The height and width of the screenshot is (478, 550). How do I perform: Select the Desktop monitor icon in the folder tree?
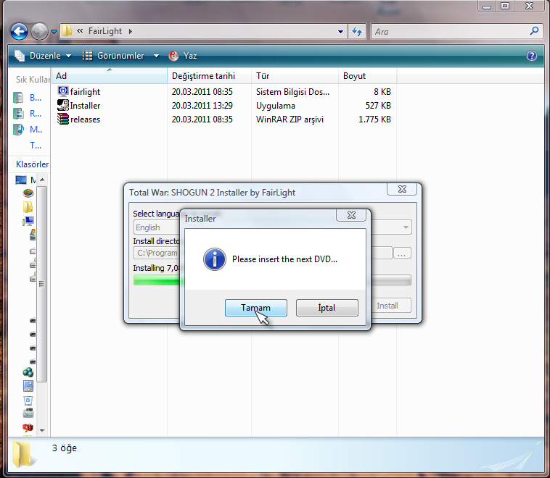coord(21,180)
